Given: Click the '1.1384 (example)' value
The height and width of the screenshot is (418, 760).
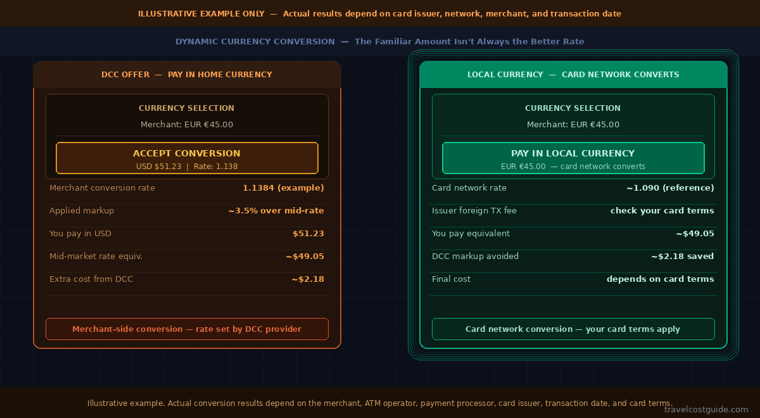Looking at the screenshot, I should click(x=283, y=188).
